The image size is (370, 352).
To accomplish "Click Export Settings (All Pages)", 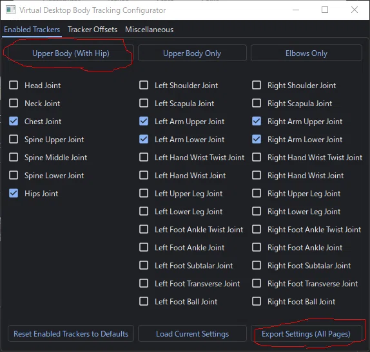I will pos(306,333).
